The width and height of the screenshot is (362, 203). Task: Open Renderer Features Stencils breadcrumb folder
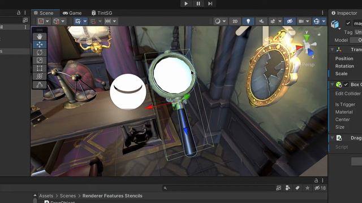coord(112,196)
